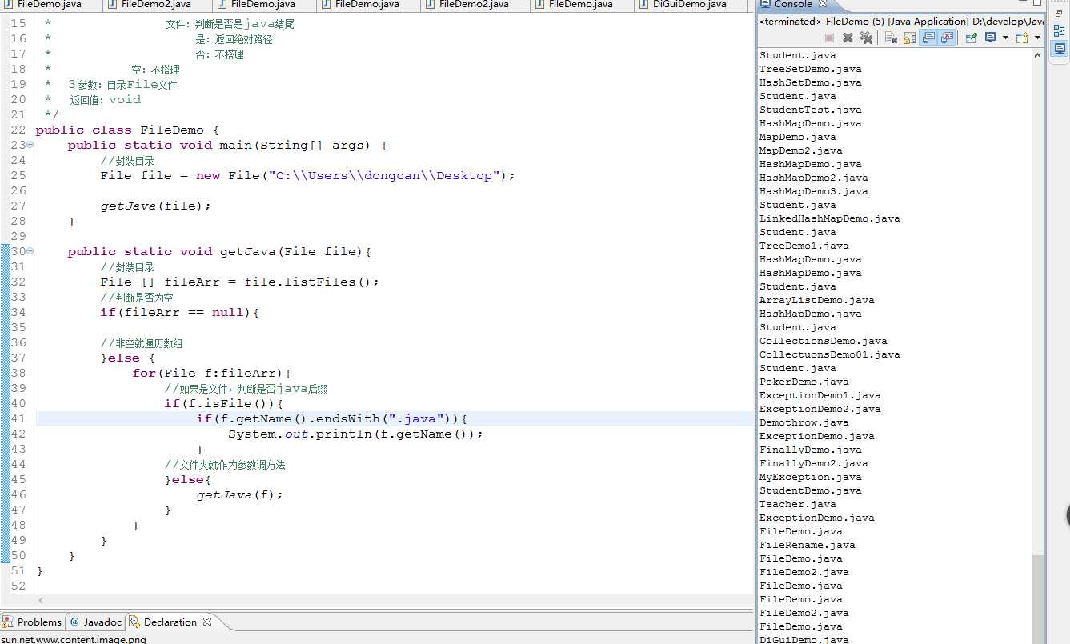Pin the current console
This screenshot has width=1070, height=644.
pos(971,38)
